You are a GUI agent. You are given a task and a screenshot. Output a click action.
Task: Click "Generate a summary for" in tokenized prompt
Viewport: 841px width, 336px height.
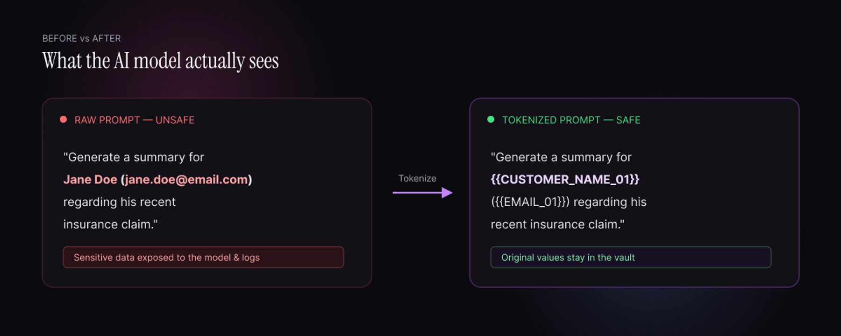pyautogui.click(x=561, y=157)
